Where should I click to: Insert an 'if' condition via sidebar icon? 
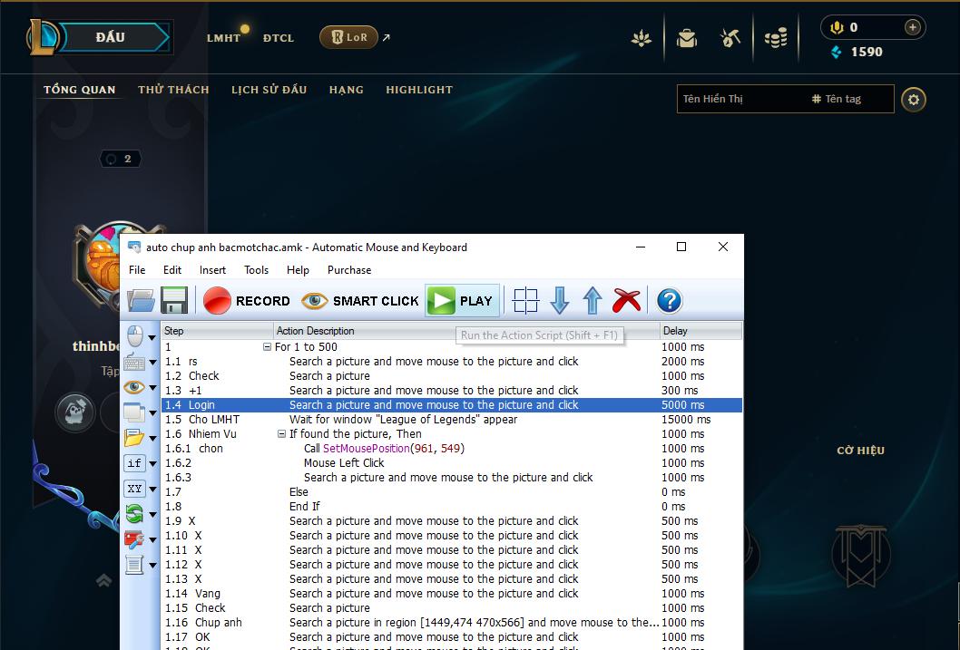click(134, 463)
